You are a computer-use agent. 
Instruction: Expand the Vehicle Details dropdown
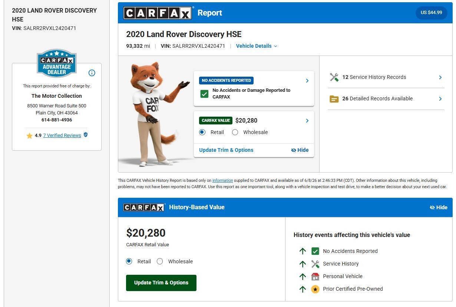click(x=257, y=46)
